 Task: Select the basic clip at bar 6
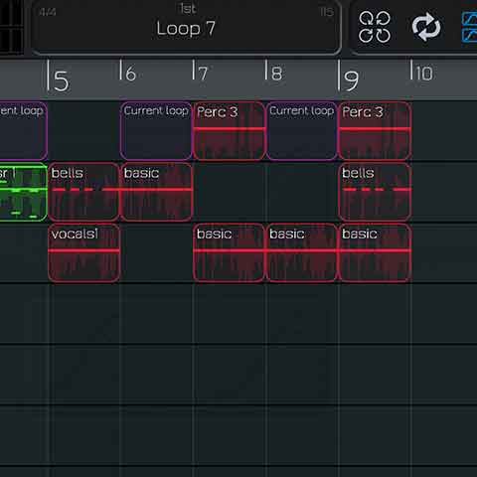[156, 192]
